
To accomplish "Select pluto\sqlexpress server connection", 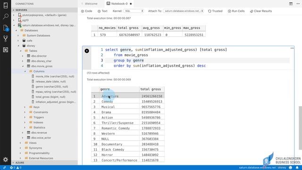I will tap(44, 15).
